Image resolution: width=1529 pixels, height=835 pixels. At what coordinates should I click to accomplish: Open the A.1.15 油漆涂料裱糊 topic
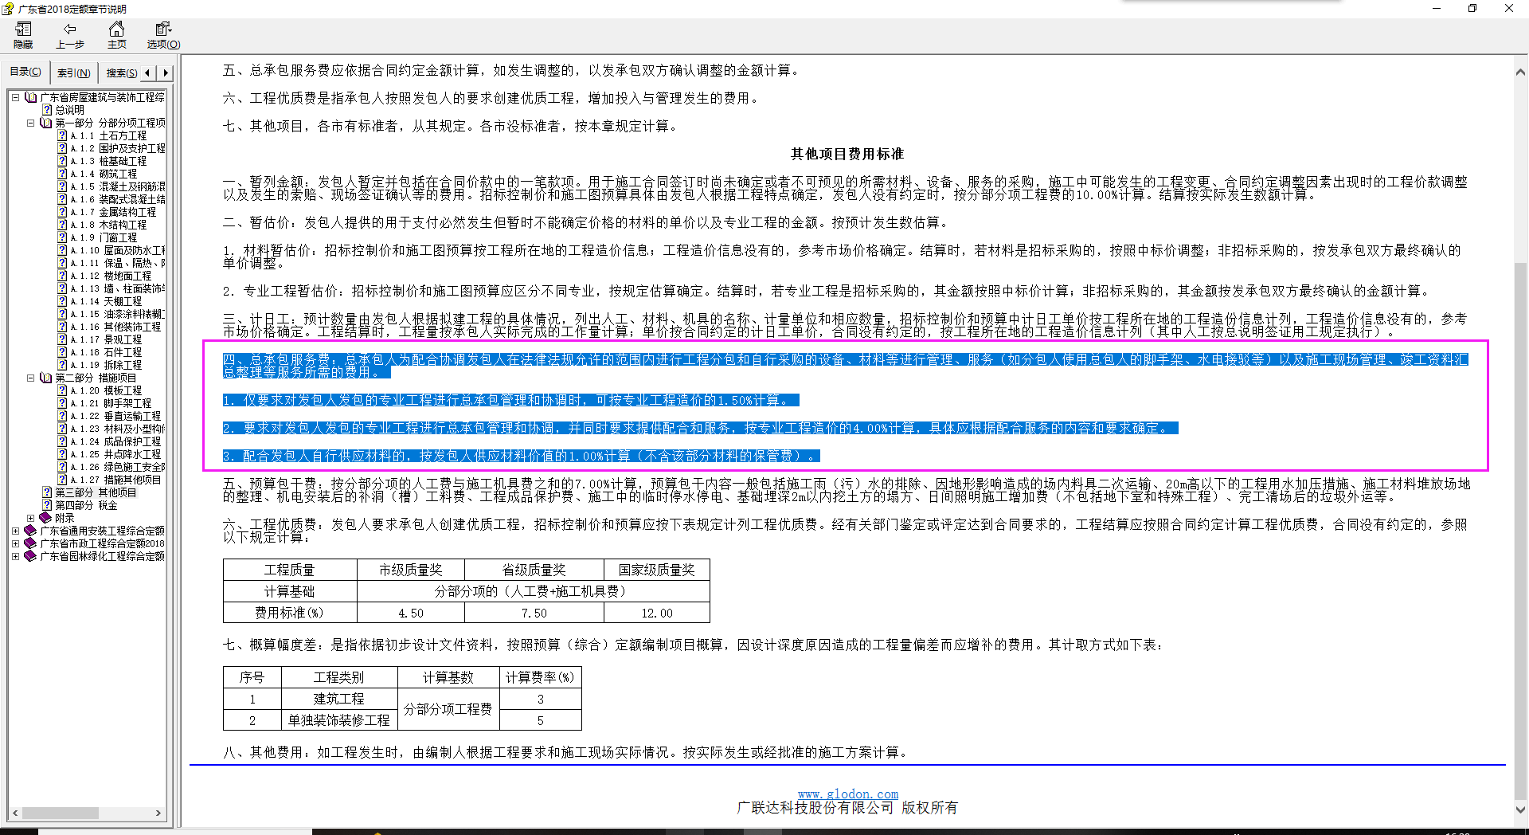(118, 314)
